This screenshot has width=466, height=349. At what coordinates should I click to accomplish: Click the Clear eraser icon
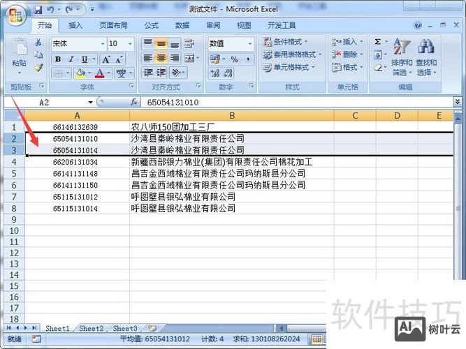click(x=378, y=68)
